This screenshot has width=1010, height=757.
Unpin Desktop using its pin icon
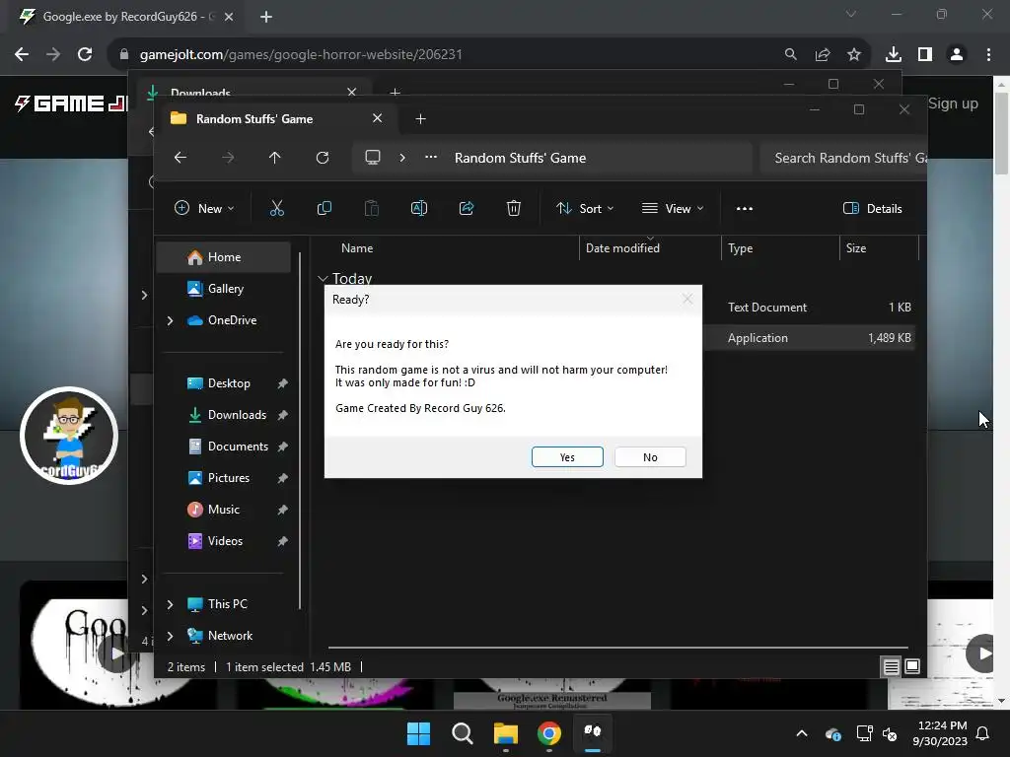pos(282,383)
